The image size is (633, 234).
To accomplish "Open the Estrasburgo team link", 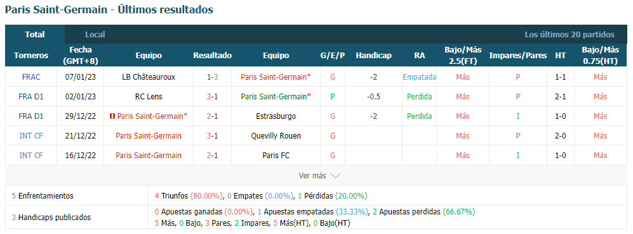I will 276,116.
